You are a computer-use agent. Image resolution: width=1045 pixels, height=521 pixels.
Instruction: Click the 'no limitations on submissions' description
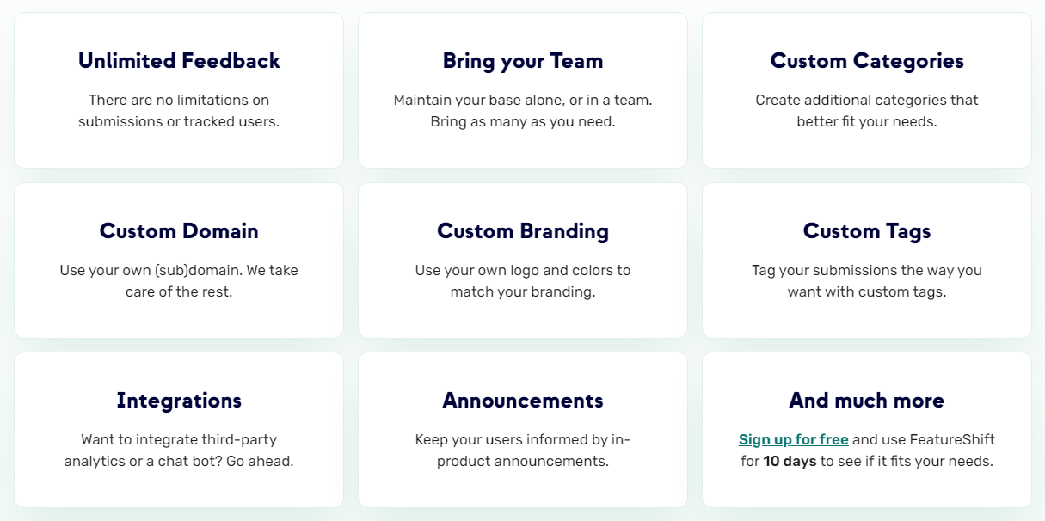(x=179, y=111)
